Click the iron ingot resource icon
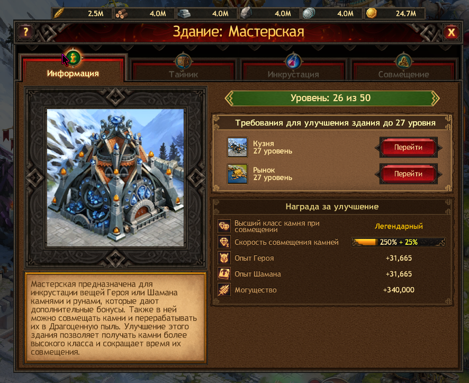 point(184,13)
